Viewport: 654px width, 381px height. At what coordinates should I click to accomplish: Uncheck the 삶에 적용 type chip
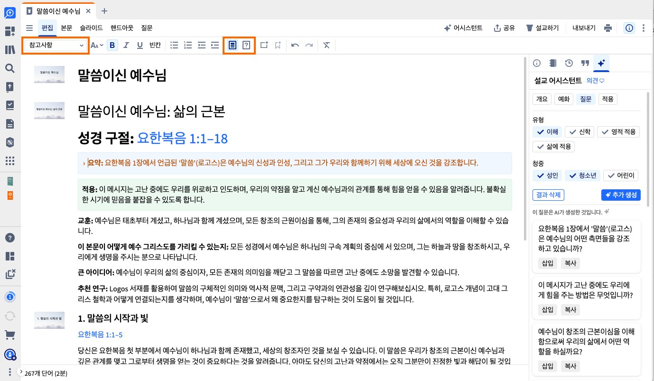554,146
